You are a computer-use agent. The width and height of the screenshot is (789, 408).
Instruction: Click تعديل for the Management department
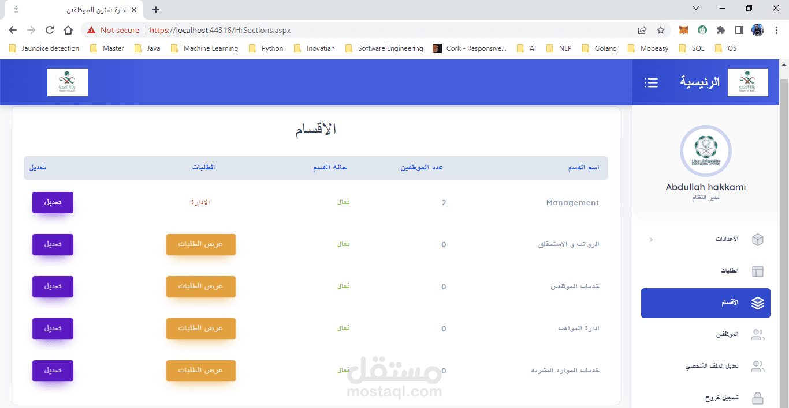click(53, 202)
